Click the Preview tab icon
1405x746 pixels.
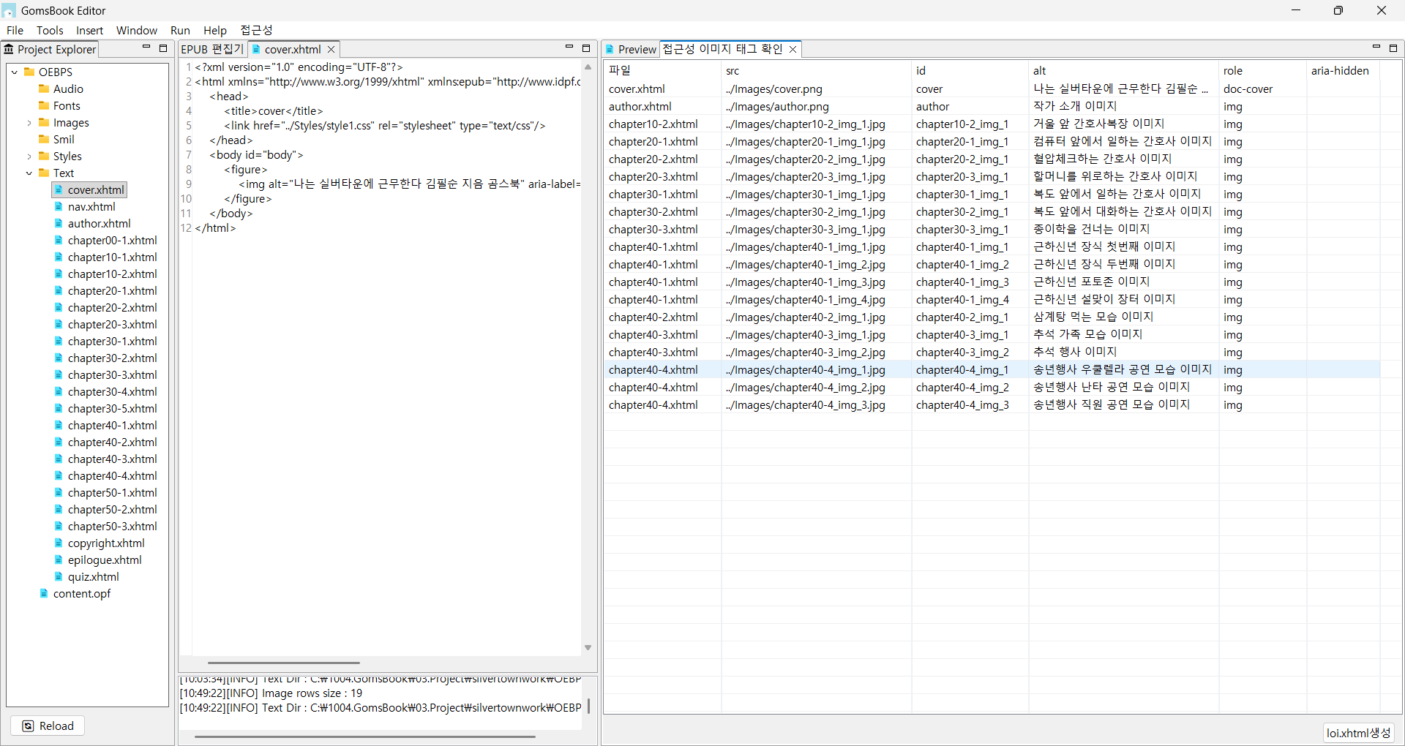610,49
